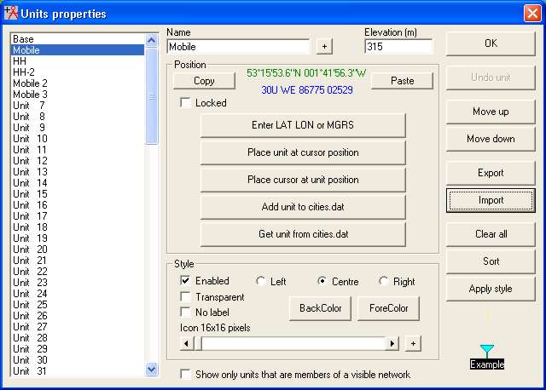Select the Centre label alignment radio
This screenshot has width=546, height=390.
pyautogui.click(x=322, y=281)
